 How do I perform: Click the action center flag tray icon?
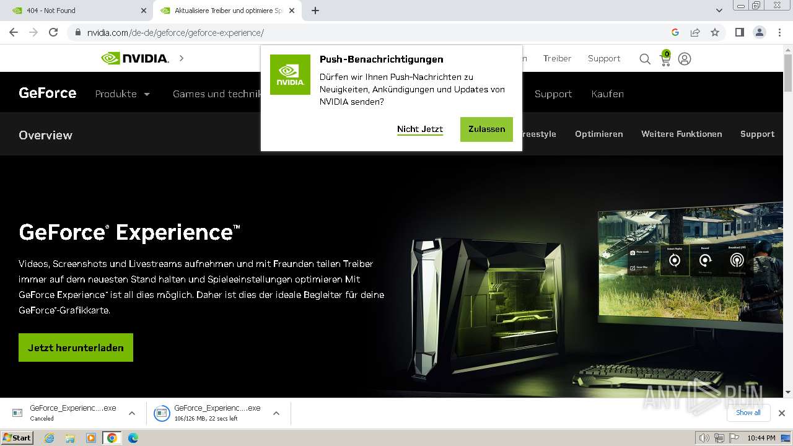735,438
